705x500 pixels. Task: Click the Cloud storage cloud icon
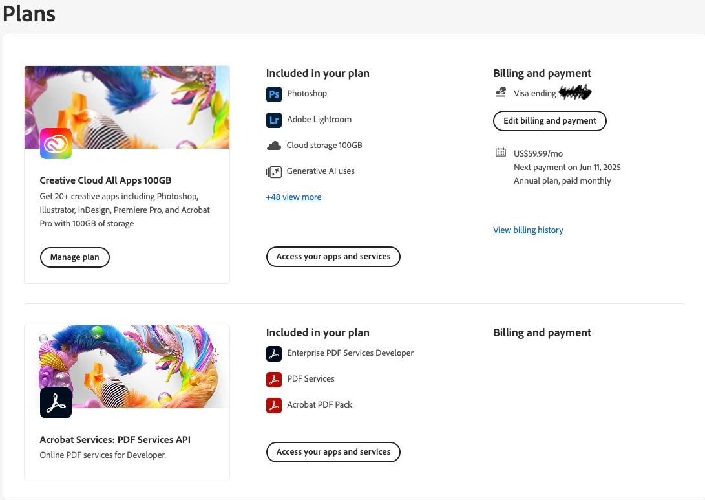tap(274, 146)
